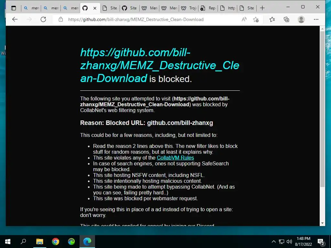This screenshot has width=331, height=248.
Task: Click 'This site hosting NSFW content' bullet
Action: coord(149,175)
